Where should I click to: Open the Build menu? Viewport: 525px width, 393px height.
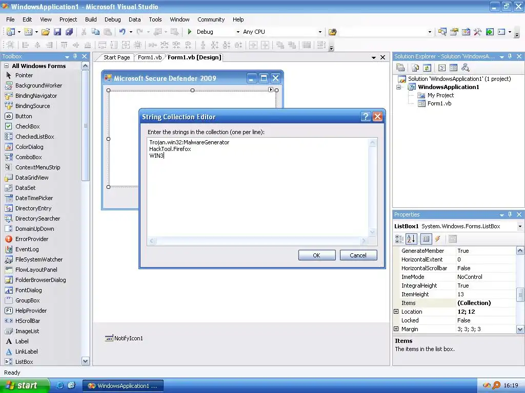click(x=91, y=19)
